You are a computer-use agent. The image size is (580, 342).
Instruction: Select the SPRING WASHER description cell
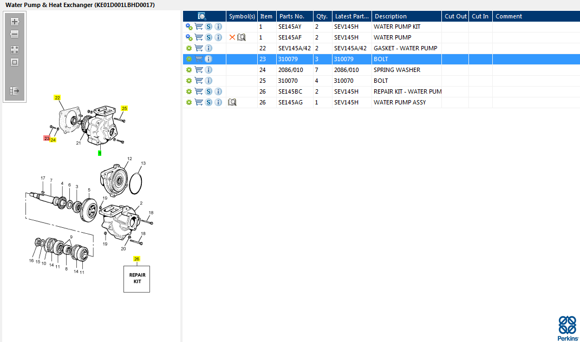click(x=407, y=69)
